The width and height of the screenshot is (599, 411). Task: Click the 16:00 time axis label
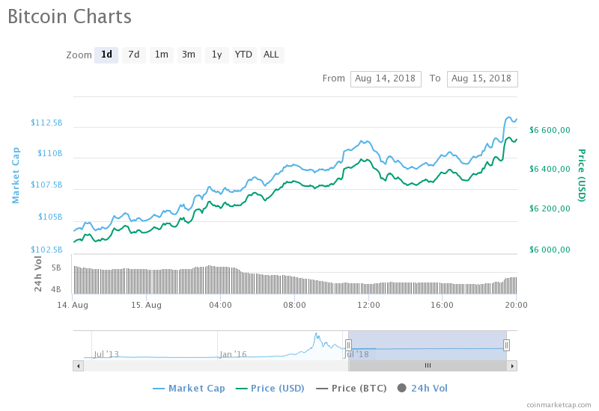coord(442,305)
